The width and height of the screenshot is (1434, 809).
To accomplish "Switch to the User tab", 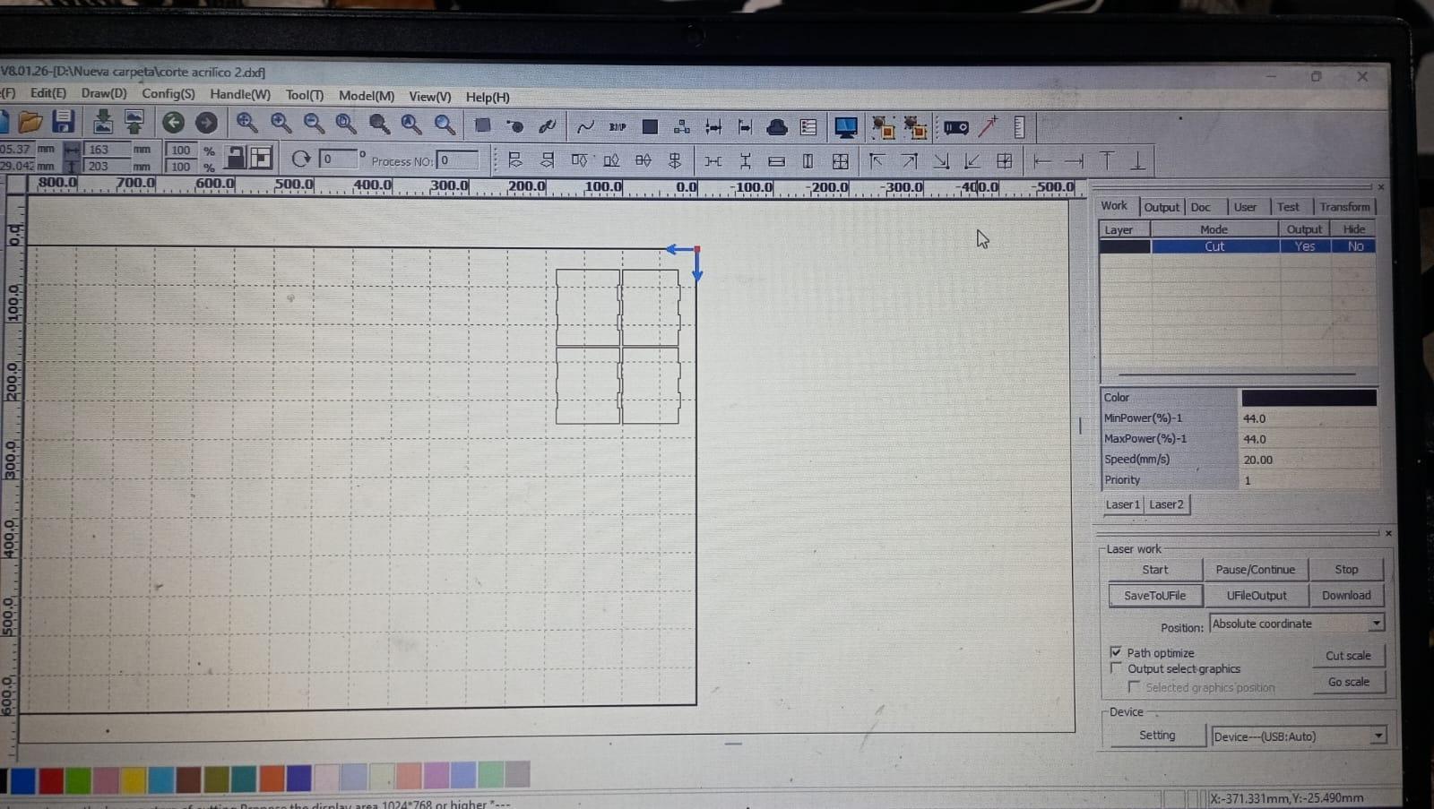I will (x=1245, y=207).
